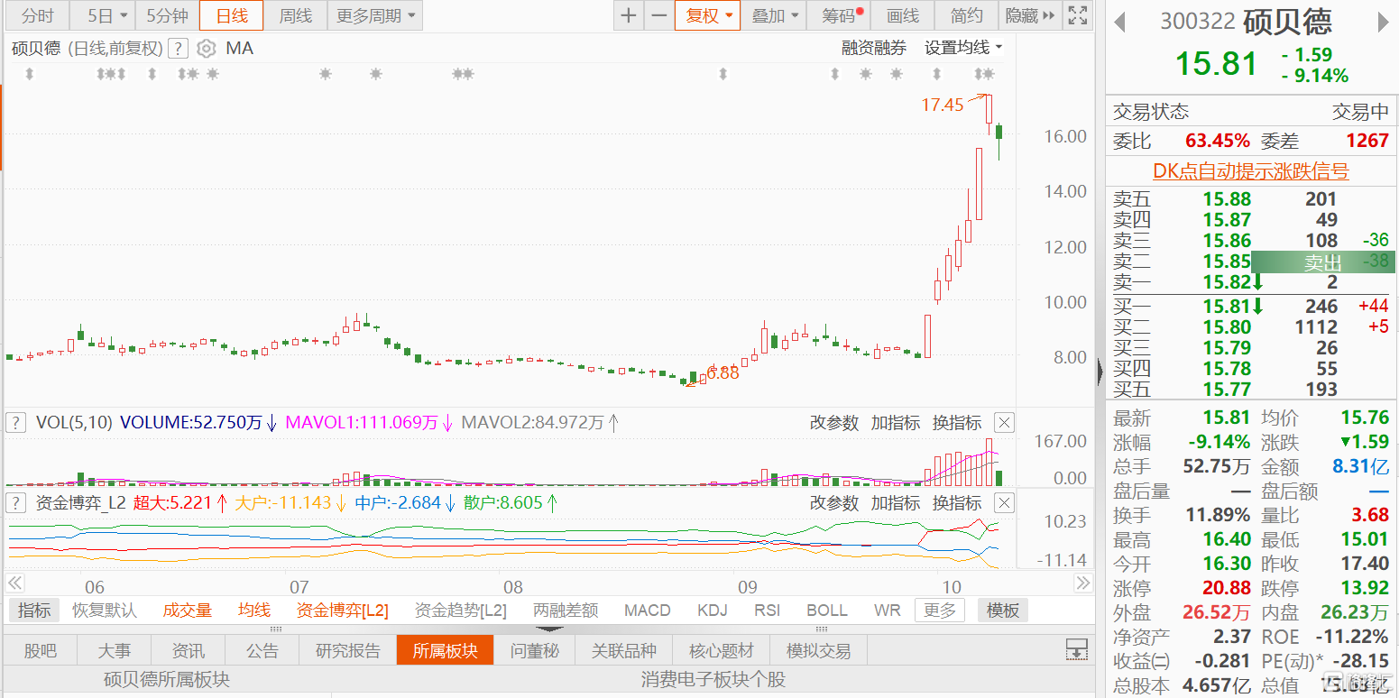Open the 问董秘 tab
The width and height of the screenshot is (1399, 698).
pos(534,649)
